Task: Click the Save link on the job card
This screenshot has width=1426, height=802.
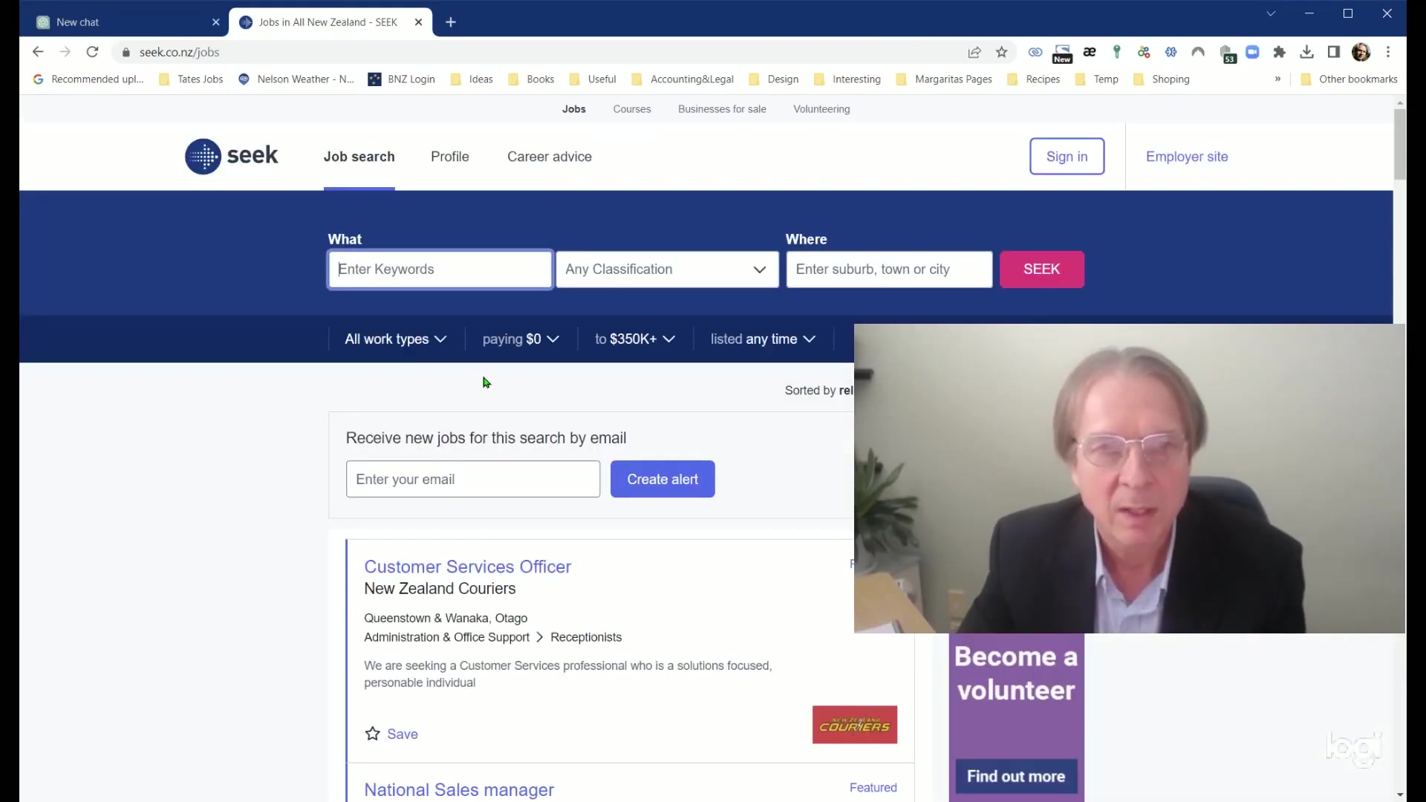Action: [403, 734]
